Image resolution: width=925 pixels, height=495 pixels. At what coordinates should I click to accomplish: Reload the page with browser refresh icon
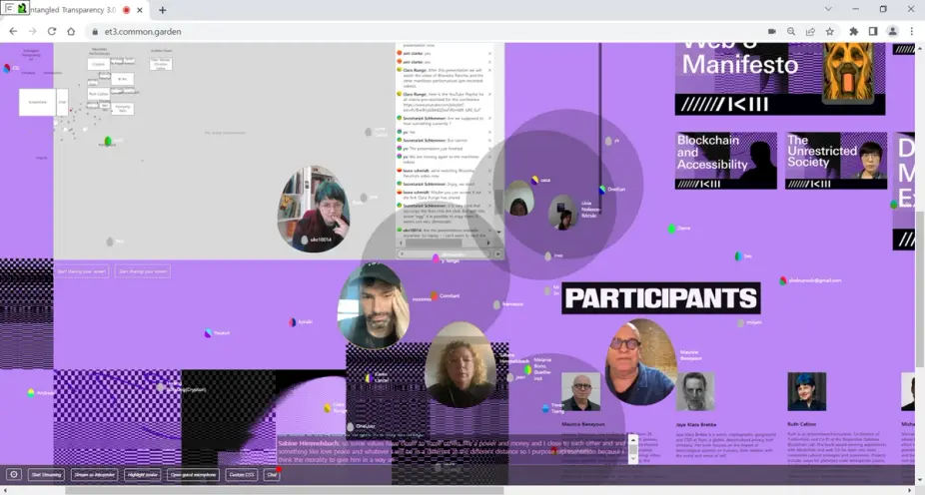pyautogui.click(x=52, y=31)
